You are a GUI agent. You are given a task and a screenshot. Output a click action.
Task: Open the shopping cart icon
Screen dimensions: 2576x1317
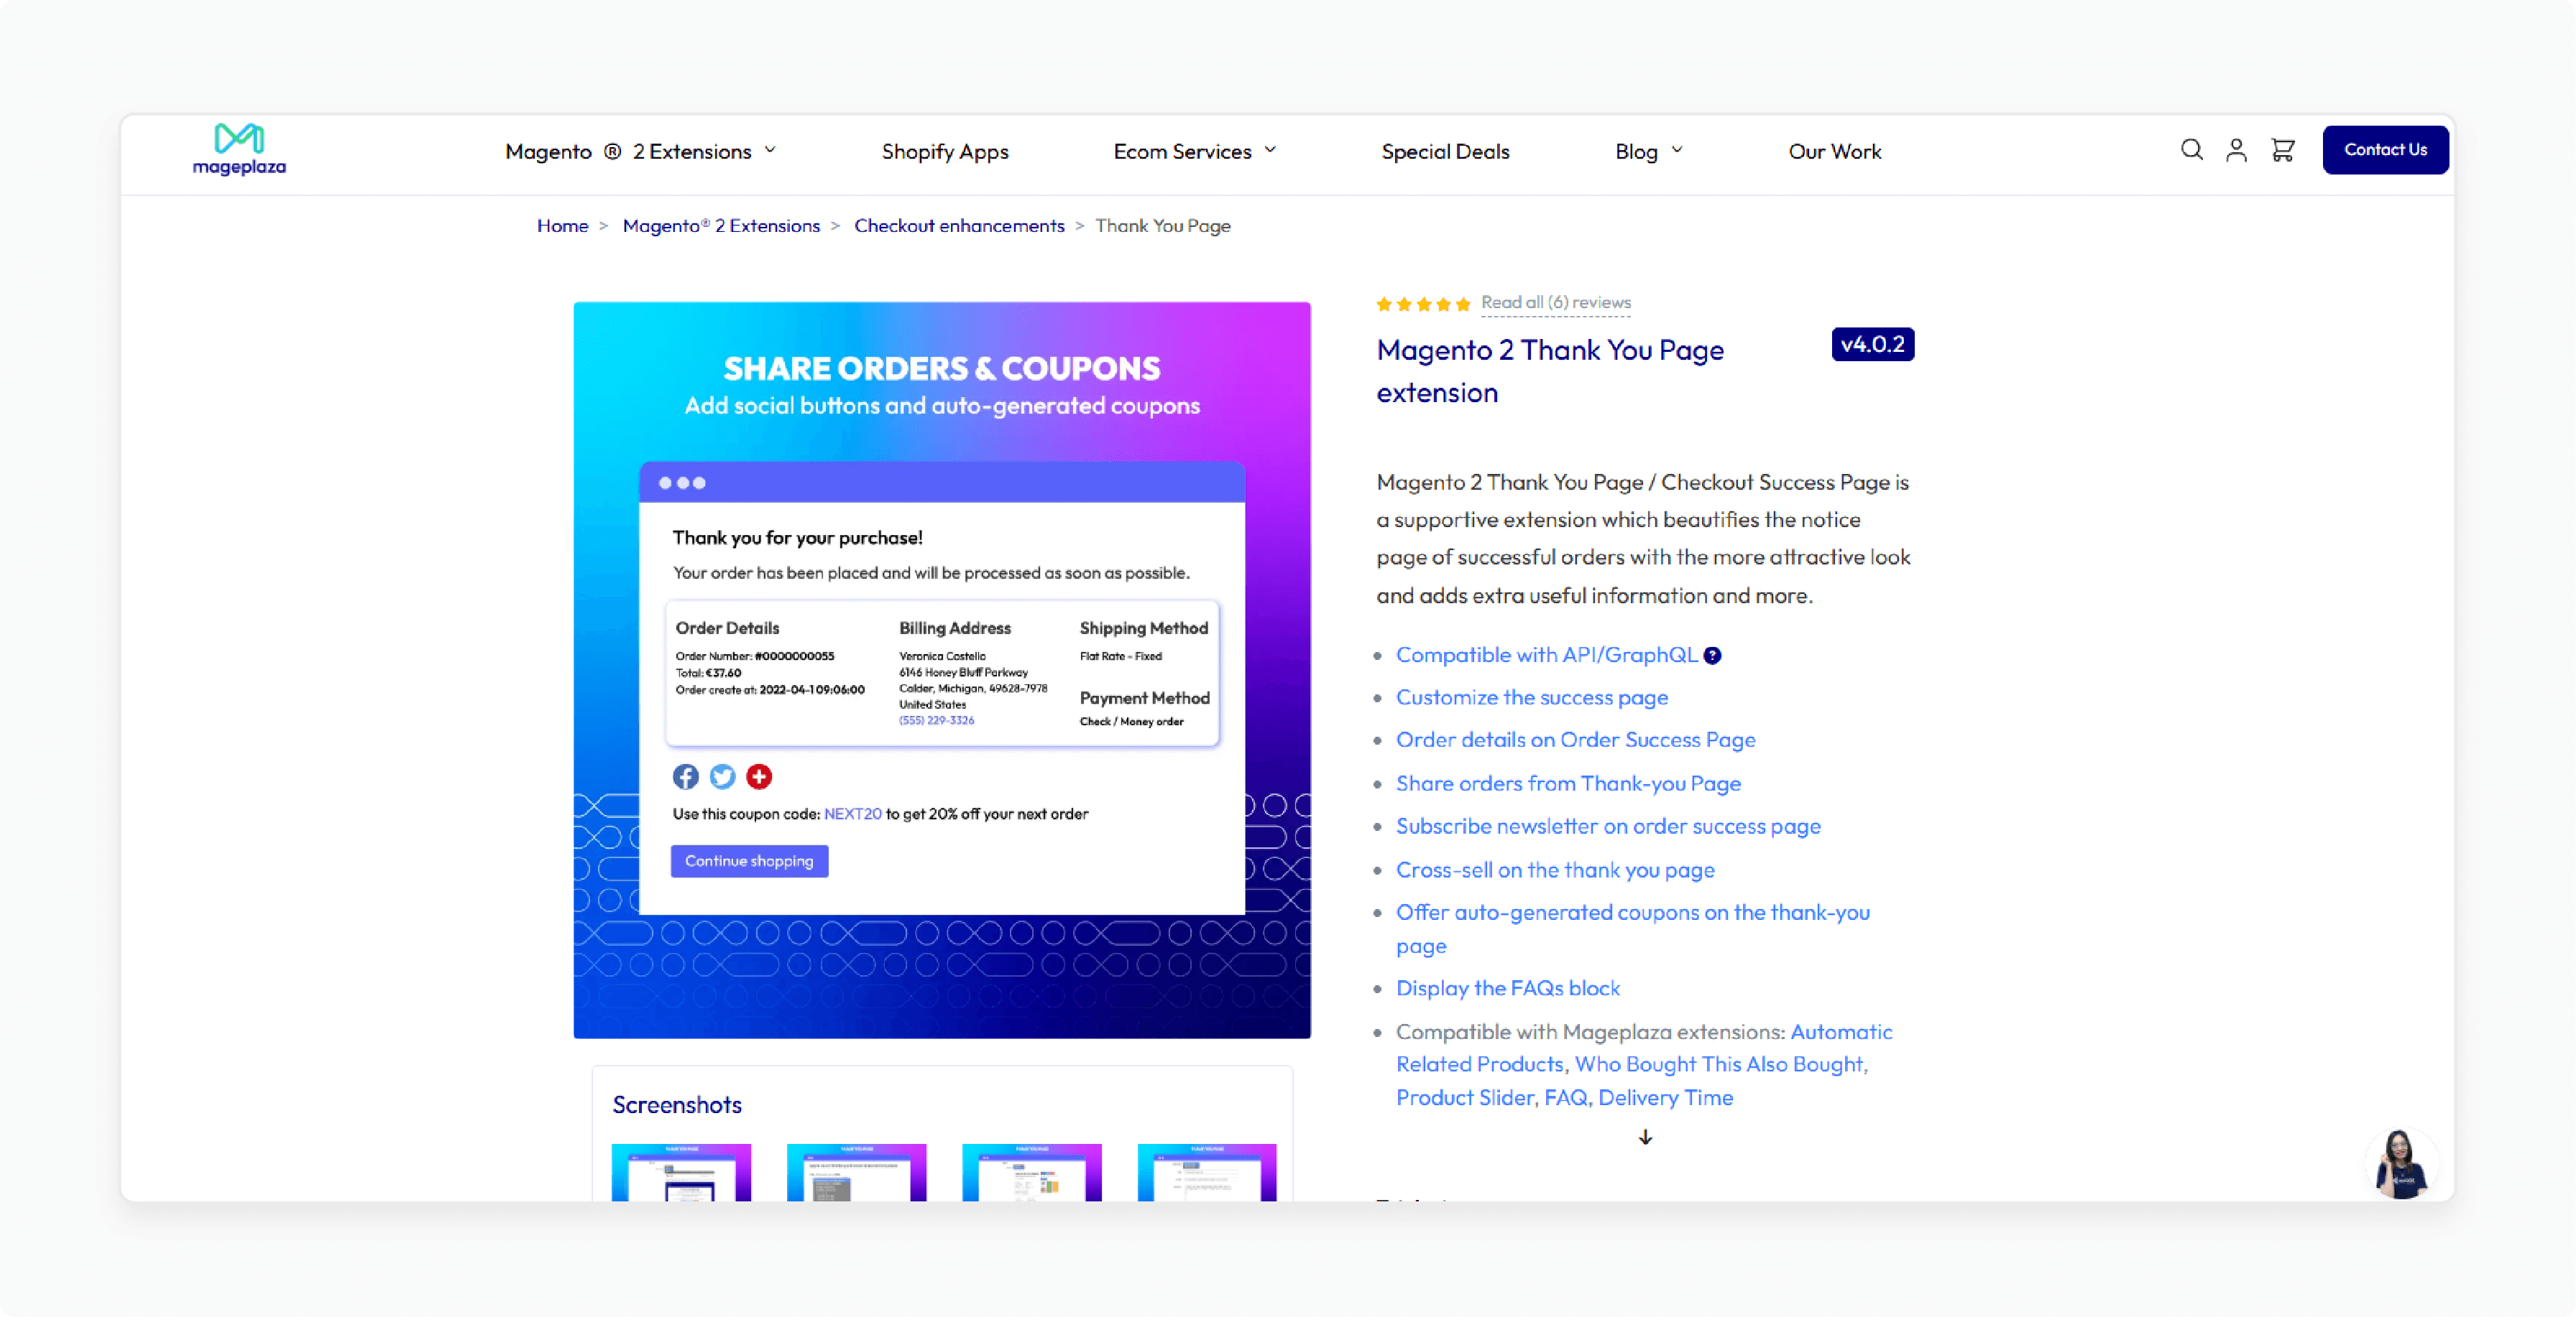2282,150
